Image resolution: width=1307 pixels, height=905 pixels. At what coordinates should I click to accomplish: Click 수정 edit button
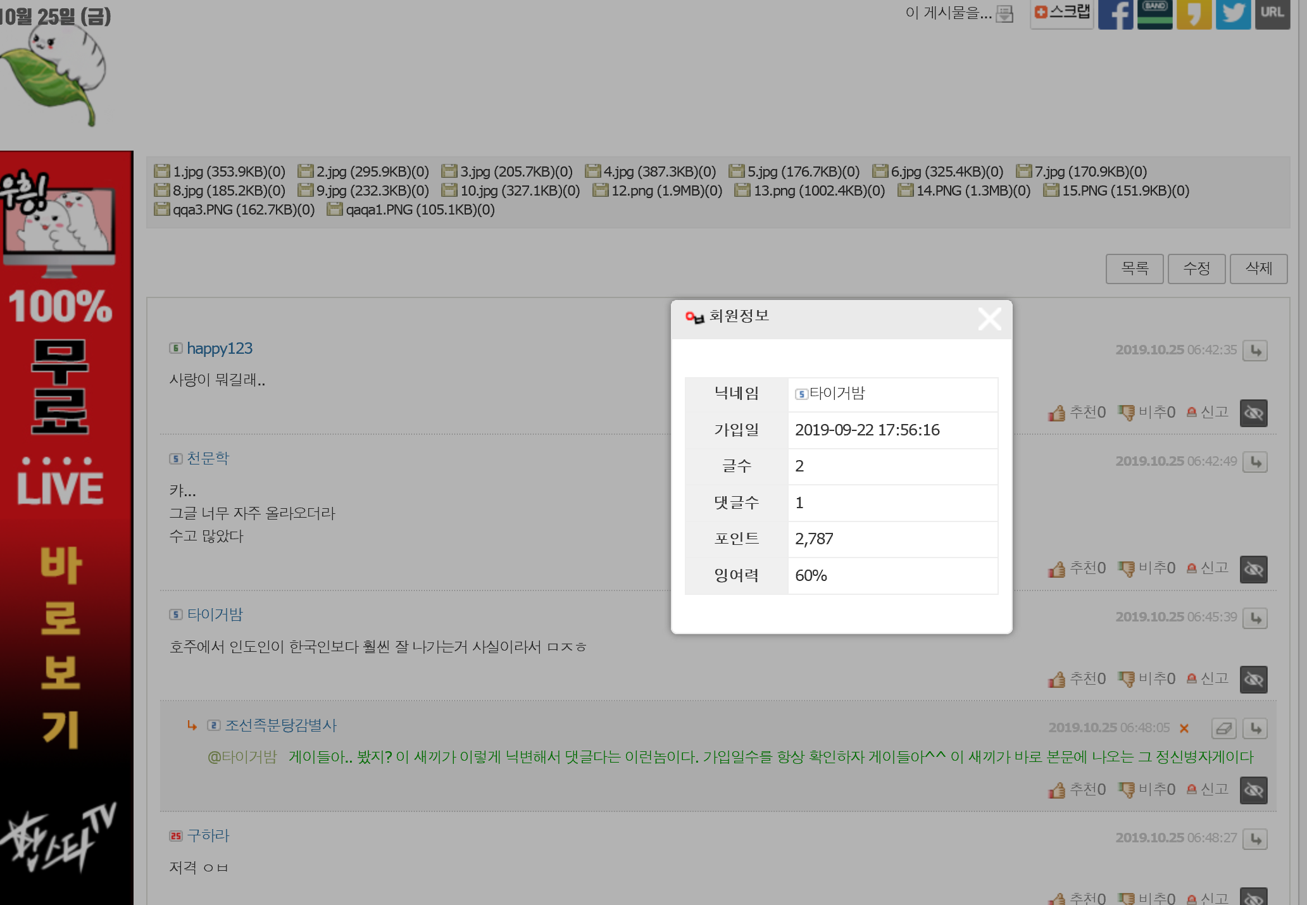[1196, 268]
